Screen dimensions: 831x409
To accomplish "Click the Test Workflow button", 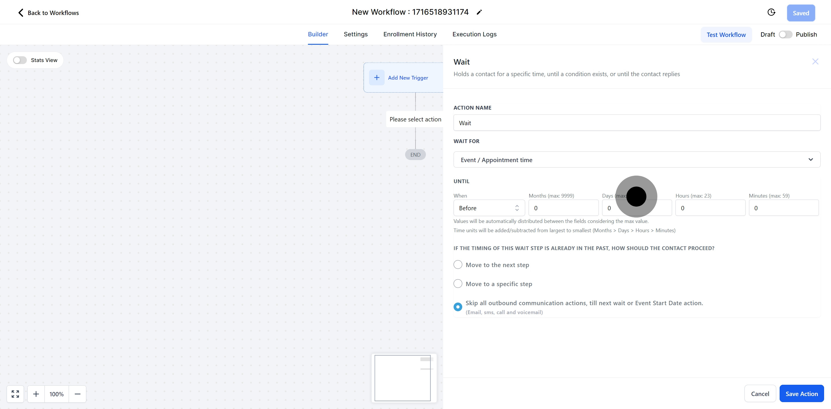I will 726,35.
